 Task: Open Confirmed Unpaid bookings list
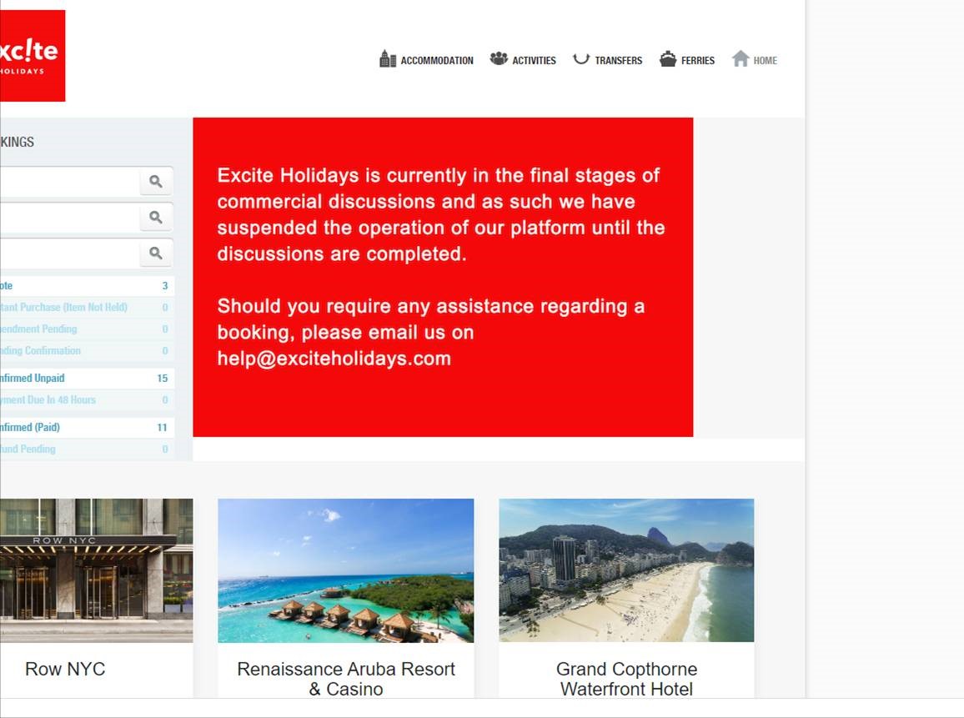(33, 378)
